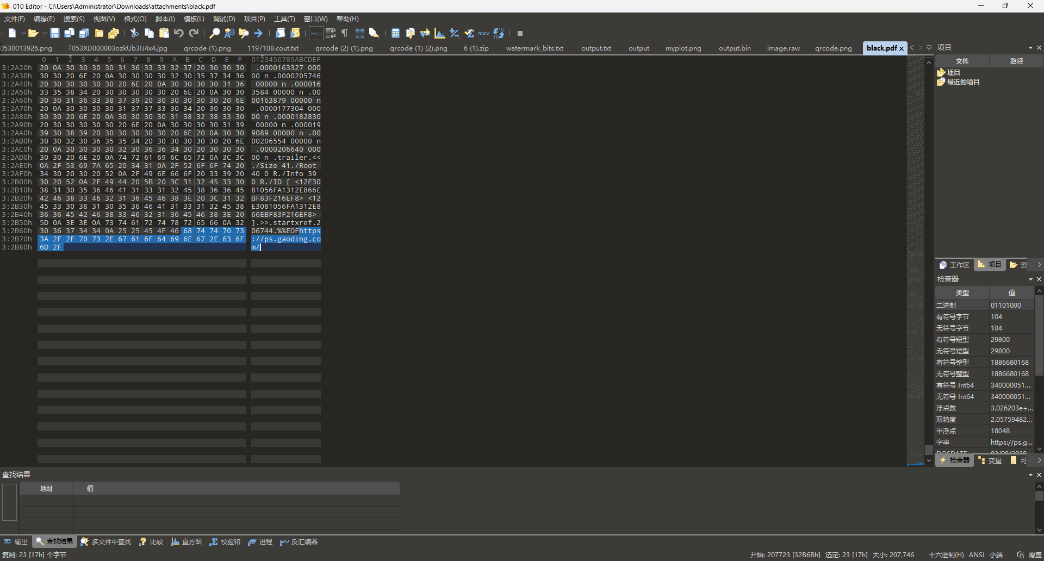The image size is (1044, 561).
Task: Click the Save file icon
Action: tap(54, 33)
